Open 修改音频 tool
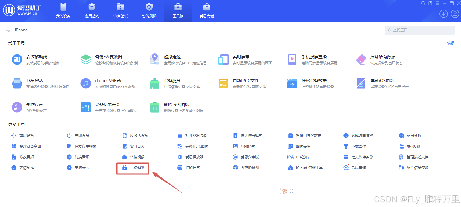Viewport: 461px width, 207px height. pos(23,157)
